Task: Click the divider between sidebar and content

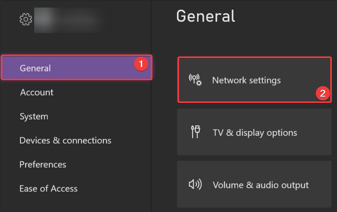Action: 151,119
